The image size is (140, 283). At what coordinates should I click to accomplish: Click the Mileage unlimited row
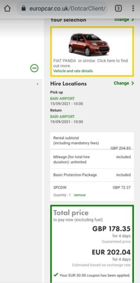click(92, 159)
